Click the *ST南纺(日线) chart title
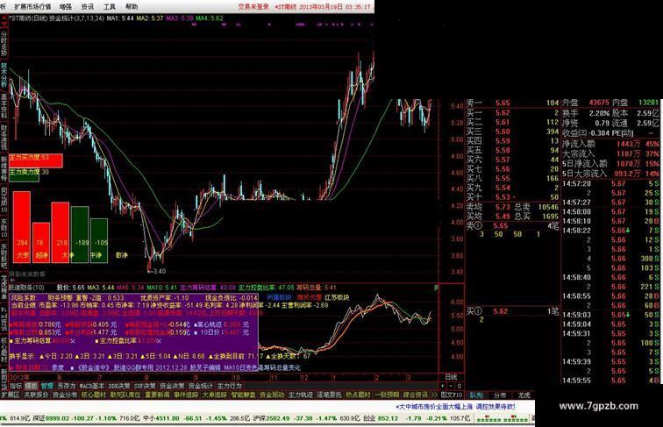The height and width of the screenshot is (427, 663). tap(28, 18)
